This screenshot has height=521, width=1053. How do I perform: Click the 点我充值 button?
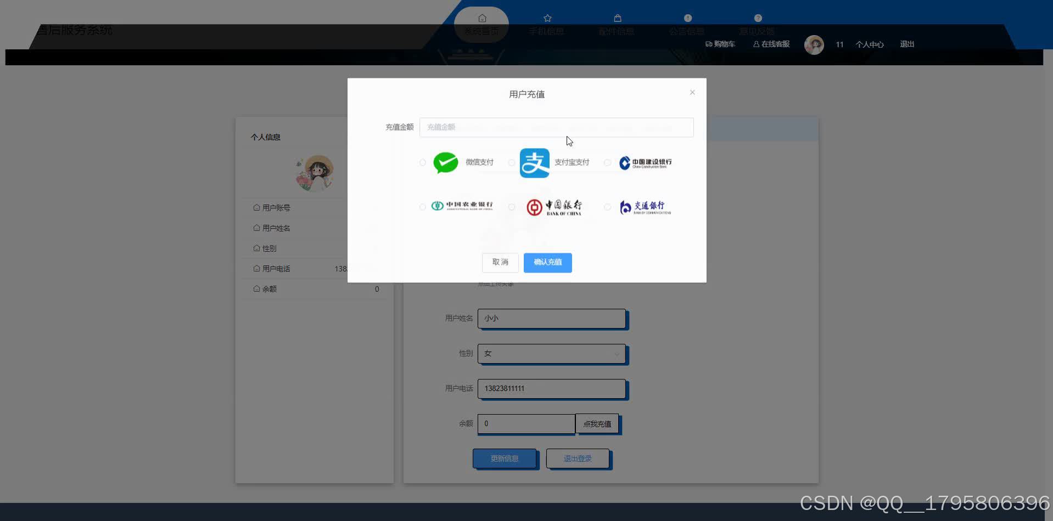597,424
